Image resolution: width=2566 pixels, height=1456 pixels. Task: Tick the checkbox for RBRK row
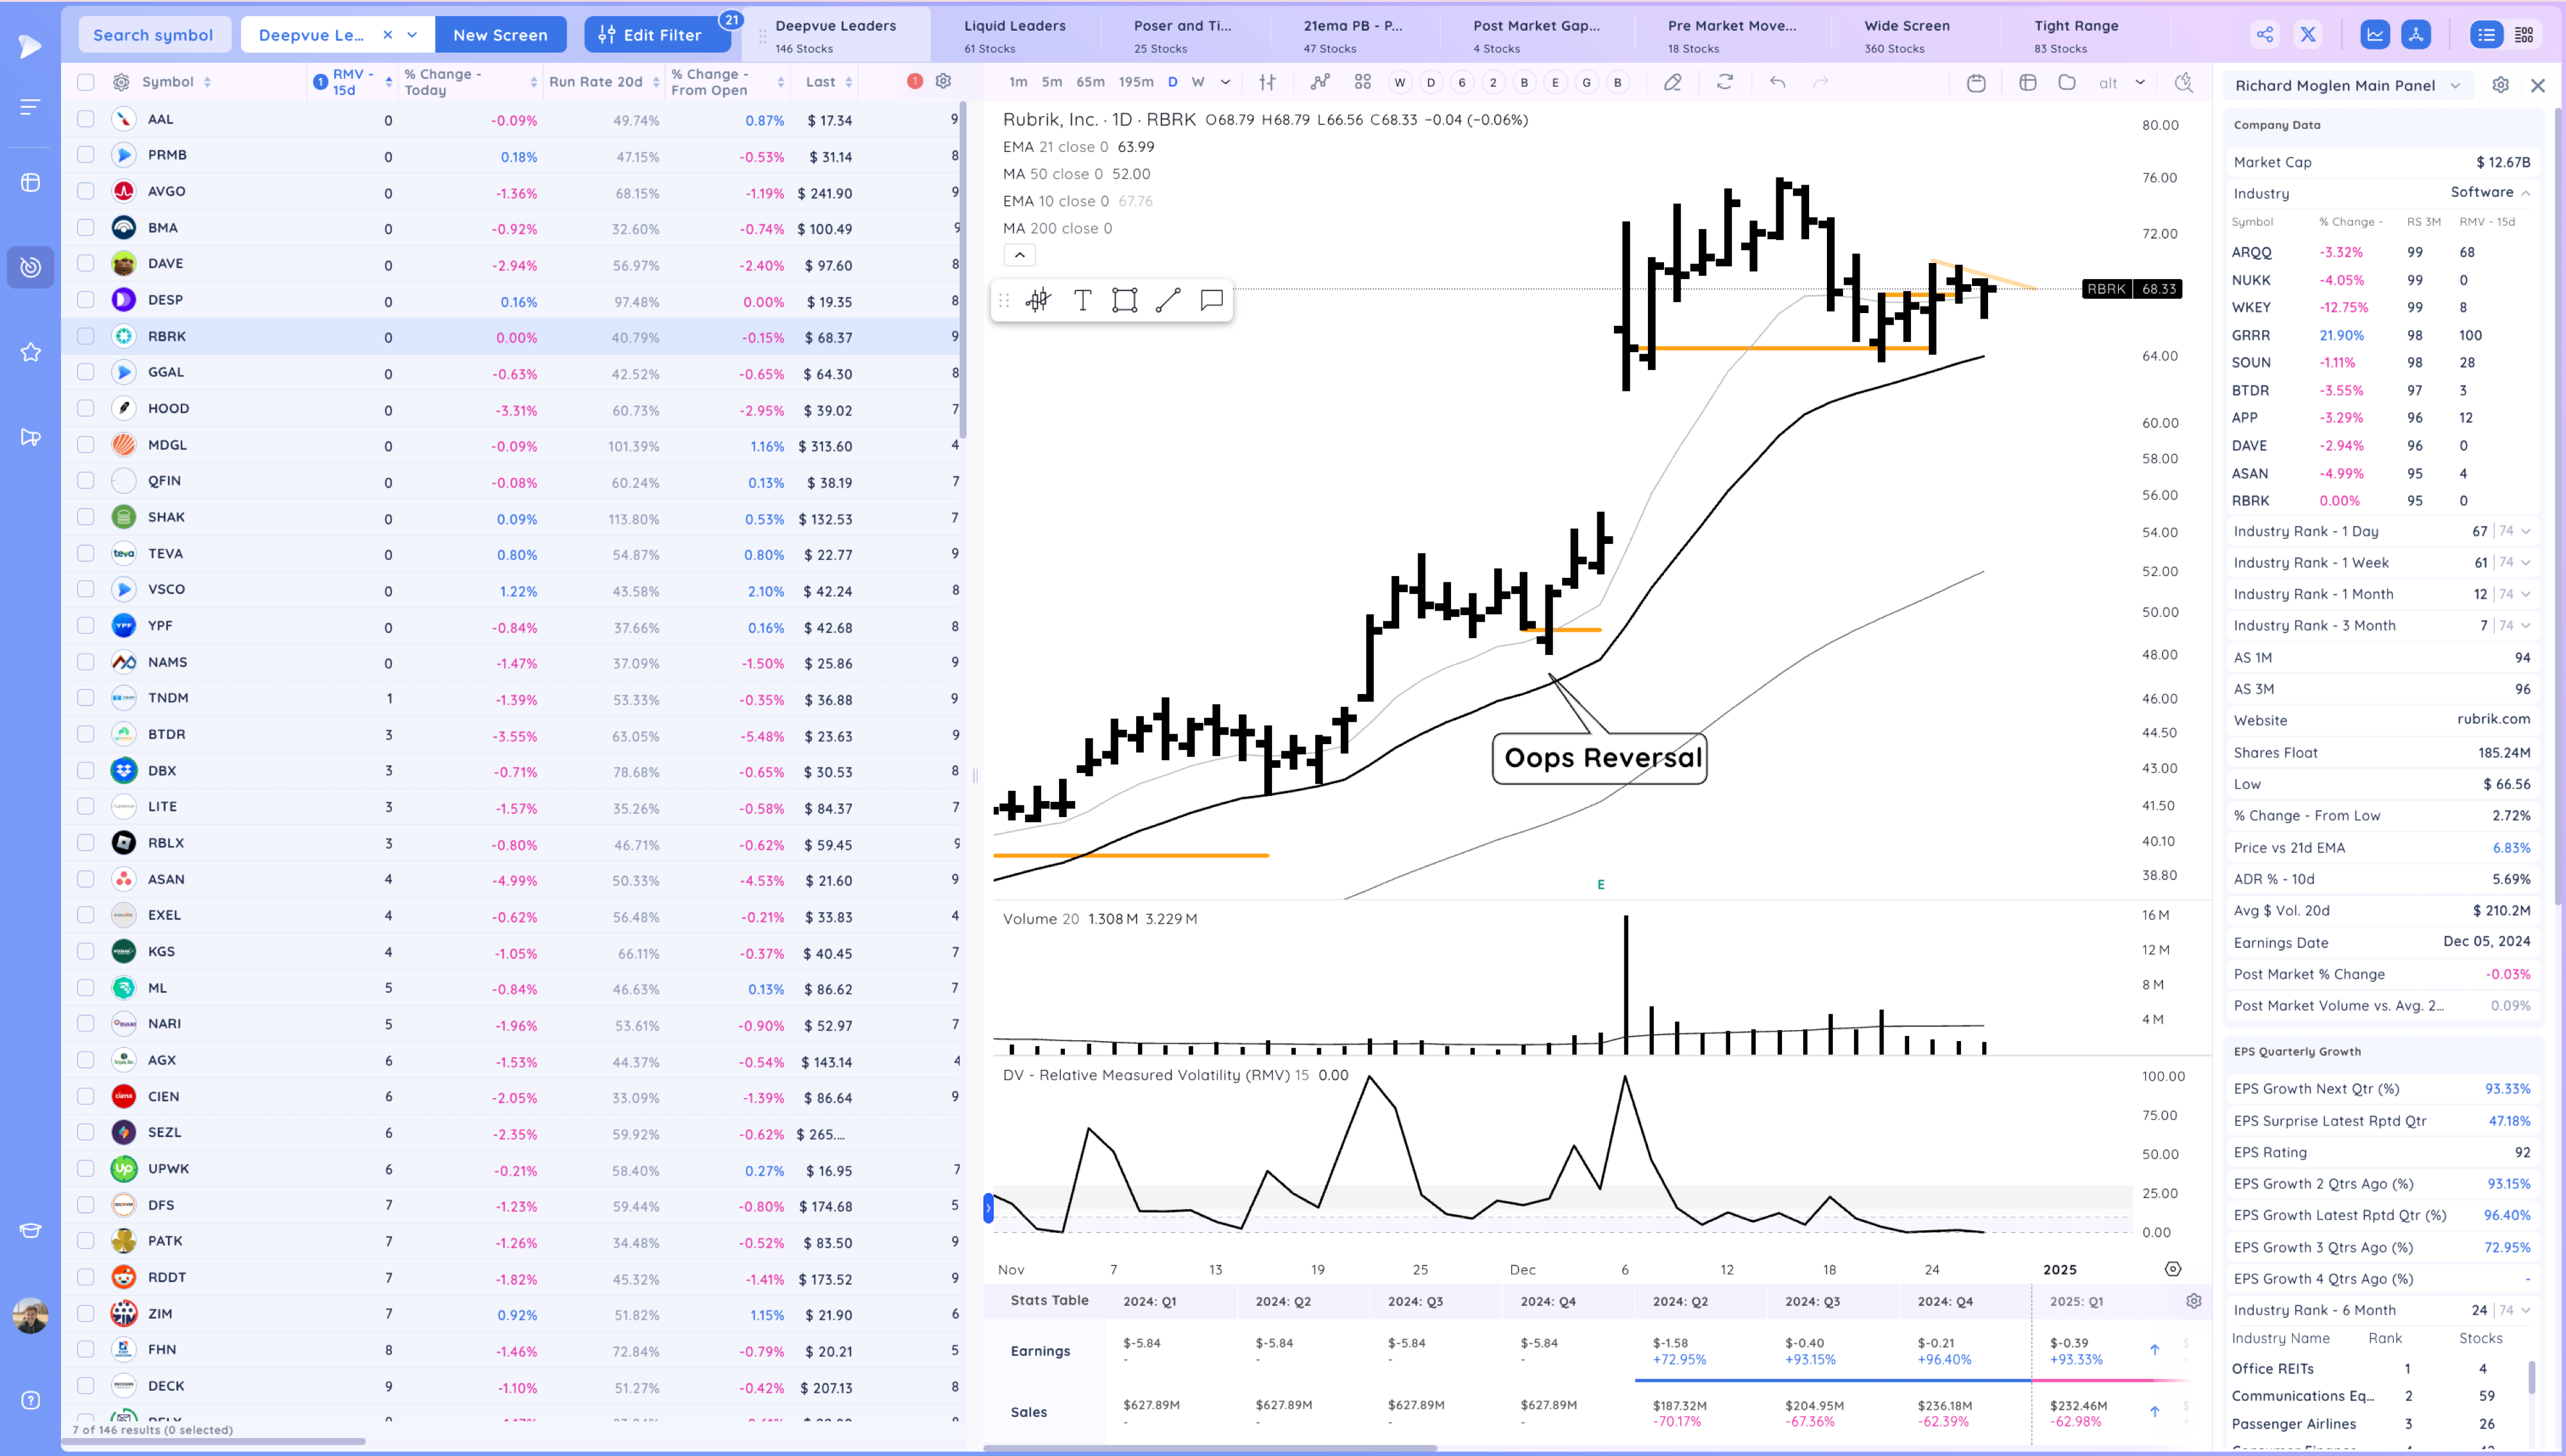pyautogui.click(x=86, y=336)
